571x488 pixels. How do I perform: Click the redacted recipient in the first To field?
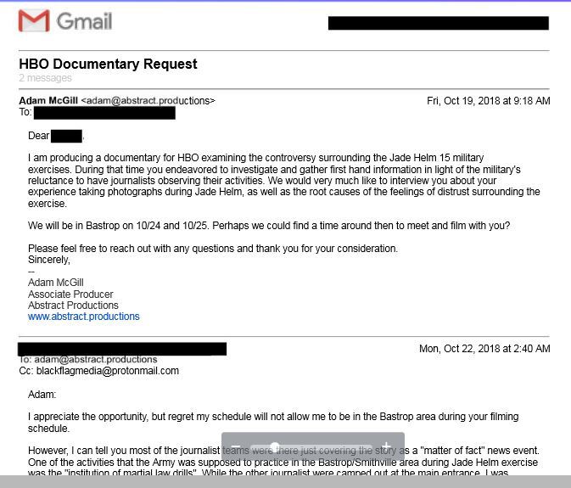pos(104,112)
